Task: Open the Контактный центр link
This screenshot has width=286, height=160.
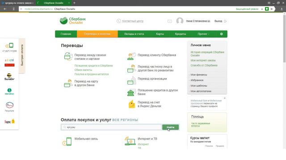Action: 133,21
